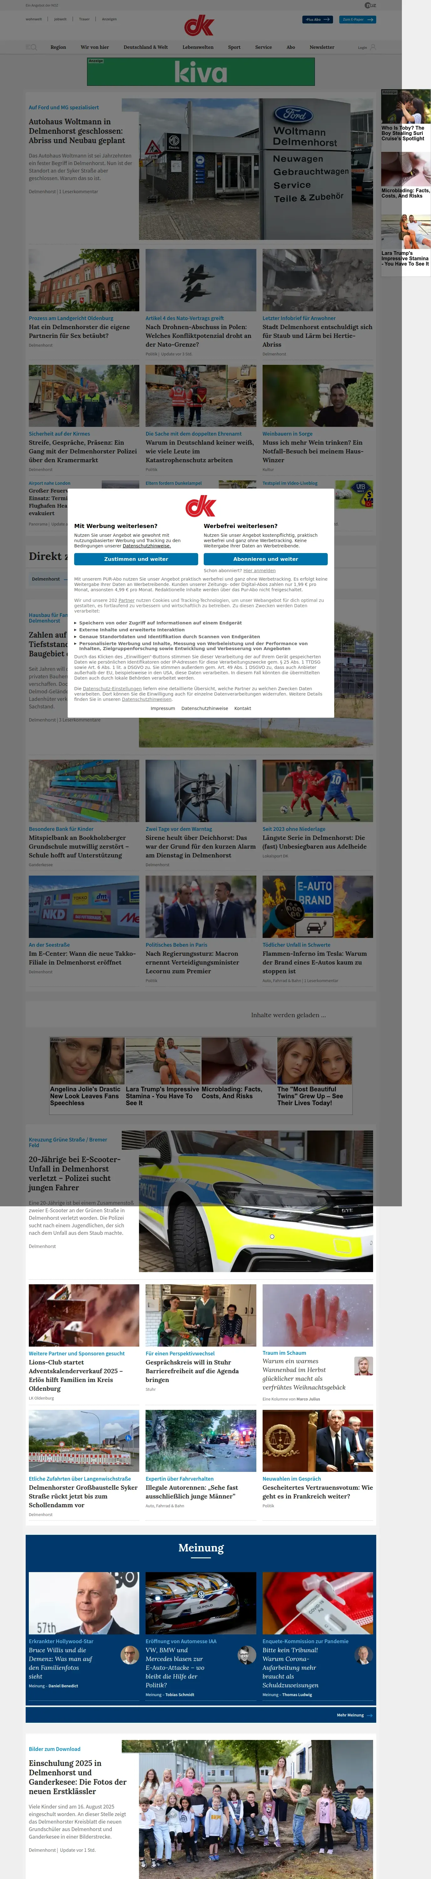Viewport: 431px width, 1879px height.
Task: Expand 'Speichern von oder Zugriff auf Informationen' purpose
Action: 161,623
